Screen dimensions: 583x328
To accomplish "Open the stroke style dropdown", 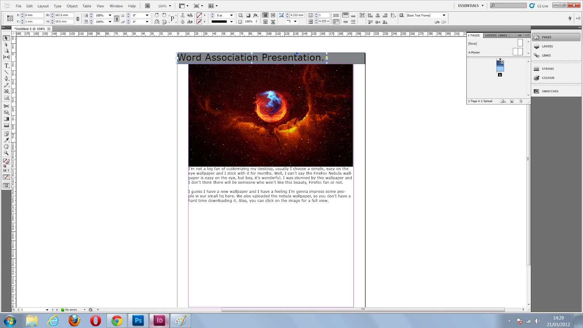I will pos(232,22).
